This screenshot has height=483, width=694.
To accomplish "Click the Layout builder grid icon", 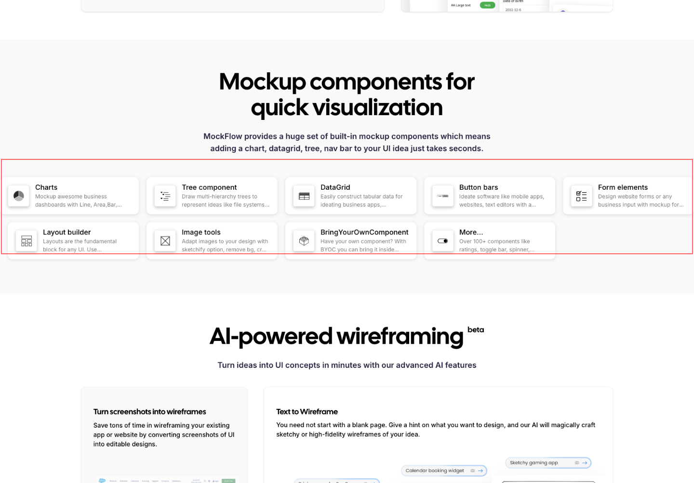I will [27, 241].
